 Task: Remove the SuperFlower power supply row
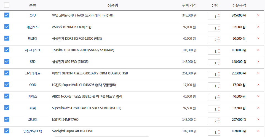(258, 108)
